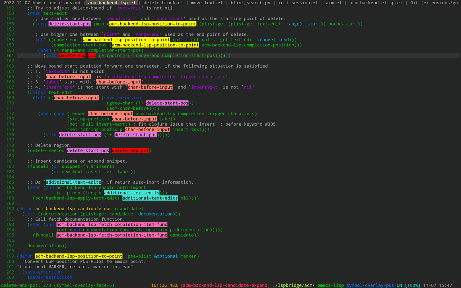The height and width of the screenshot is (288, 461).
Task: Open the delete-block.el tab
Action: pyautogui.click(x=163, y=3)
